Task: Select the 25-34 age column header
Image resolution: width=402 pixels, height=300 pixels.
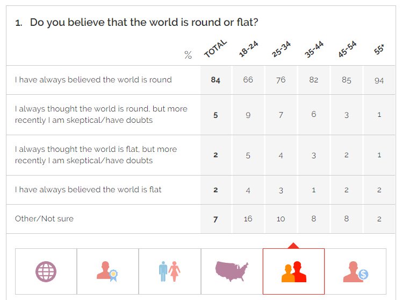Action: pos(281,50)
